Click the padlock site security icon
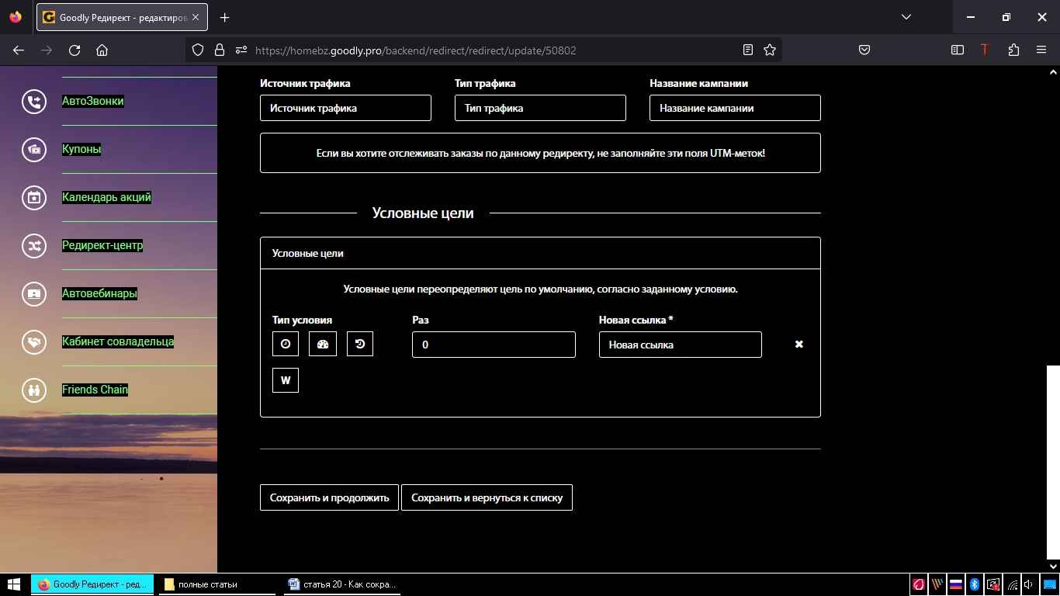This screenshot has width=1060, height=596. pyautogui.click(x=220, y=50)
